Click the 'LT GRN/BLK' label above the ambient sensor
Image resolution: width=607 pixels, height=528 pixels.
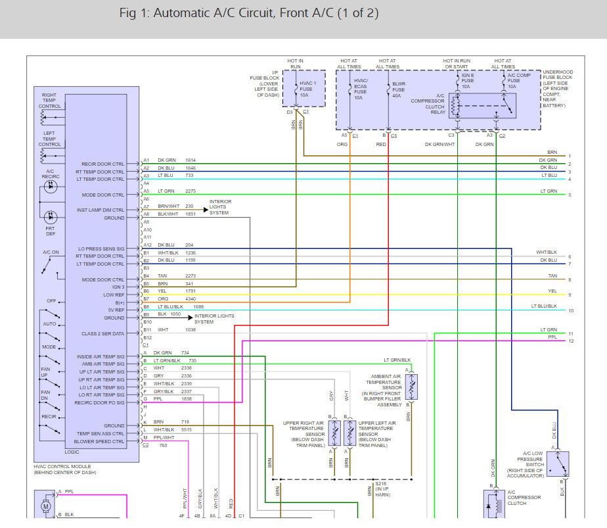pyautogui.click(x=397, y=360)
